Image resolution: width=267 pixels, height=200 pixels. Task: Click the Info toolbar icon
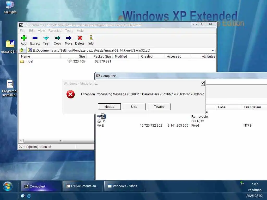pyautogui.click(x=91, y=40)
